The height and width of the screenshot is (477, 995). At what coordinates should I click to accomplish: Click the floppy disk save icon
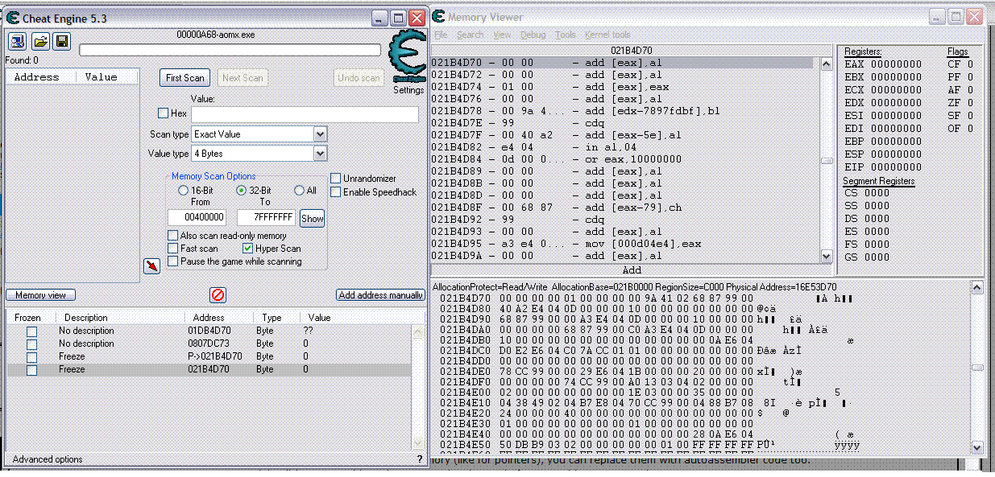[x=61, y=42]
